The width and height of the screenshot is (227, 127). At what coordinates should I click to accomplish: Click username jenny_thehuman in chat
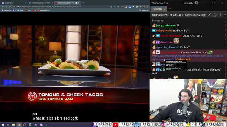pyautogui.click(x=166, y=25)
